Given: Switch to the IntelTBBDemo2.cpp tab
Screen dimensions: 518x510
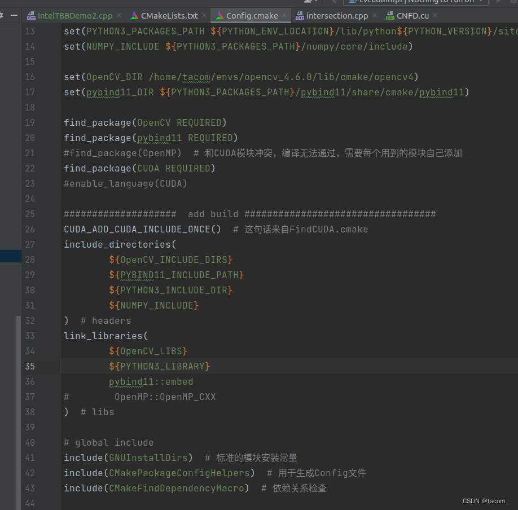Looking at the screenshot, I should pyautogui.click(x=74, y=16).
